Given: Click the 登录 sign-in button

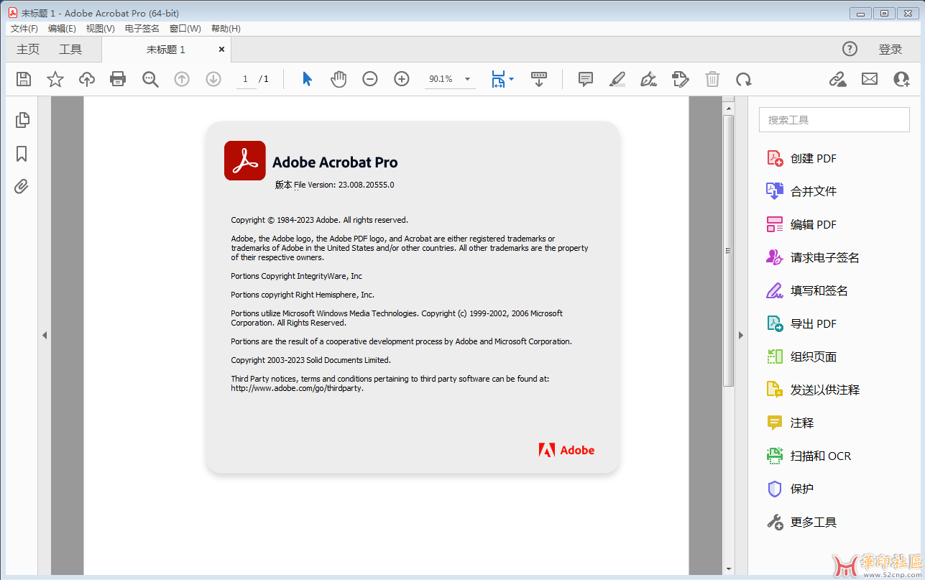Looking at the screenshot, I should [891, 50].
